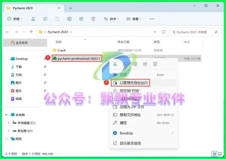
Task: Sort by the 修改日期 column header
Action: pyautogui.click(x=123, y=42)
